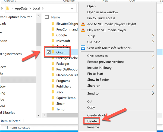Click the slack folder name
Screen dimensions: 163x132
click(60, 92)
